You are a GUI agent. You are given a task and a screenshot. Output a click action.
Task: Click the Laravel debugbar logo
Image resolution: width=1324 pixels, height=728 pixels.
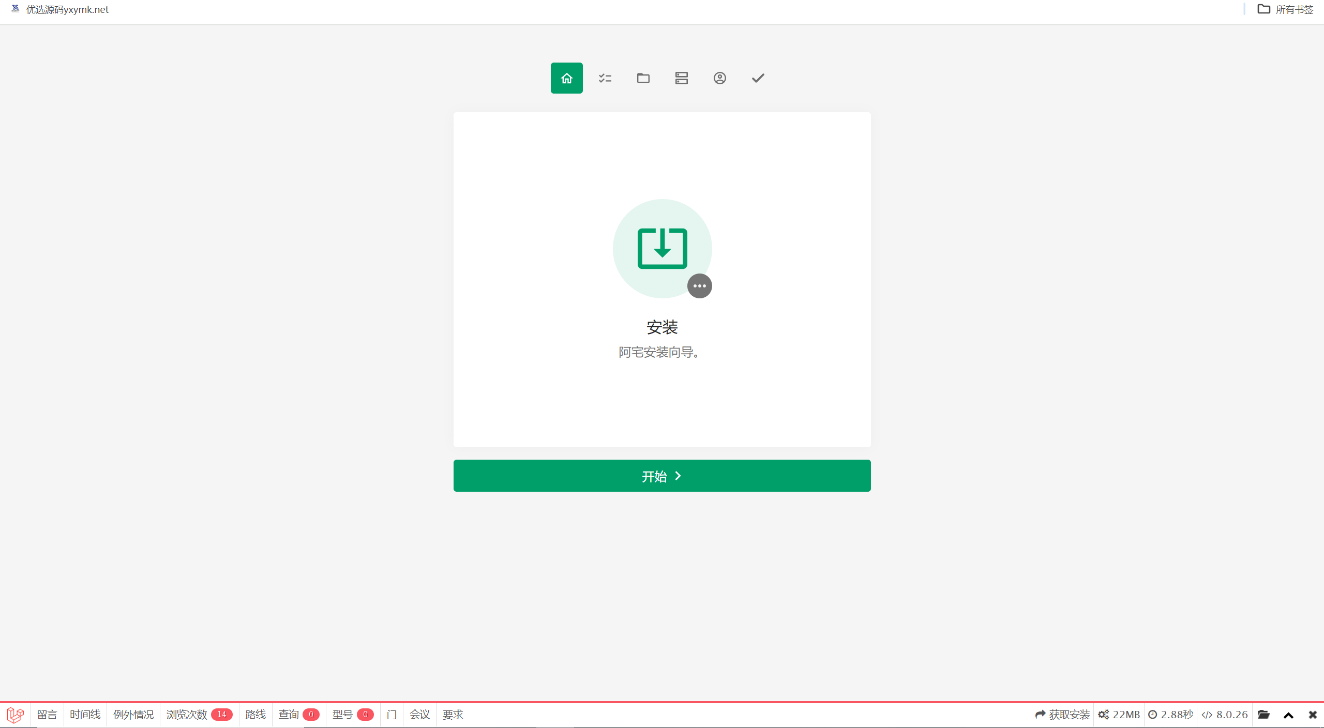pyautogui.click(x=15, y=715)
